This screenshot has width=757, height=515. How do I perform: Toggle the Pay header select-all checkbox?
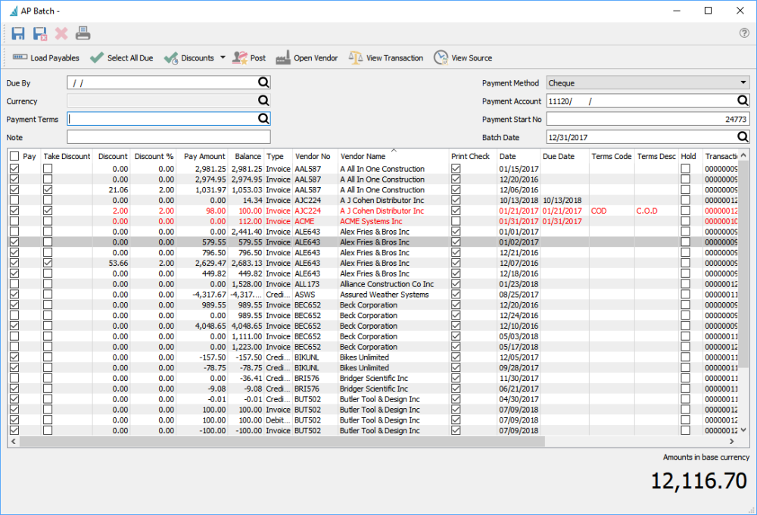14,156
